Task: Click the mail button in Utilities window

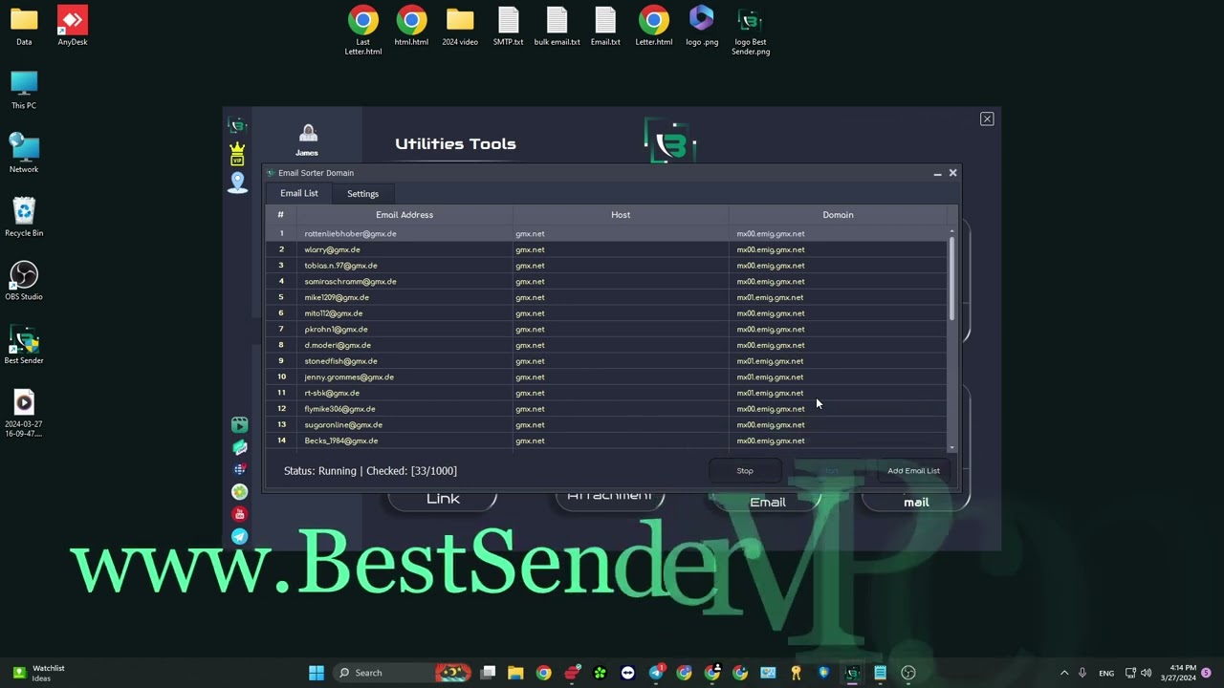Action: click(916, 501)
